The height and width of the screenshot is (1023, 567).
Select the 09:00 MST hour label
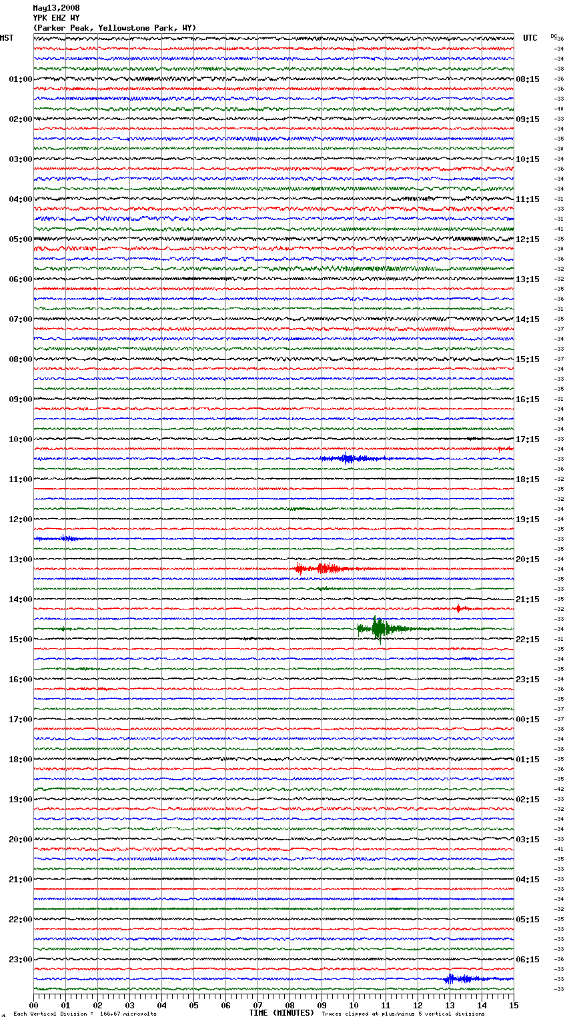[x=21, y=399]
